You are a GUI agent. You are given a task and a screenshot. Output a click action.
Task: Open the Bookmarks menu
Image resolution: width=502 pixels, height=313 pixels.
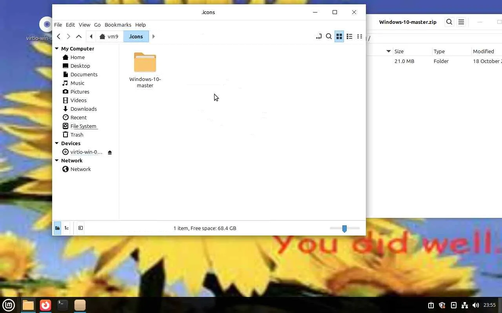118,25
